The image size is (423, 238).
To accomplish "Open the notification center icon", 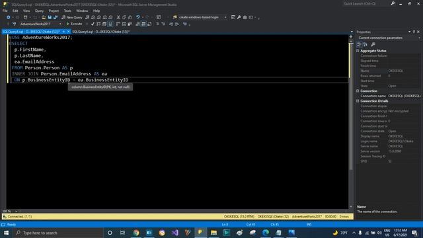I will pyautogui.click(x=414, y=233).
